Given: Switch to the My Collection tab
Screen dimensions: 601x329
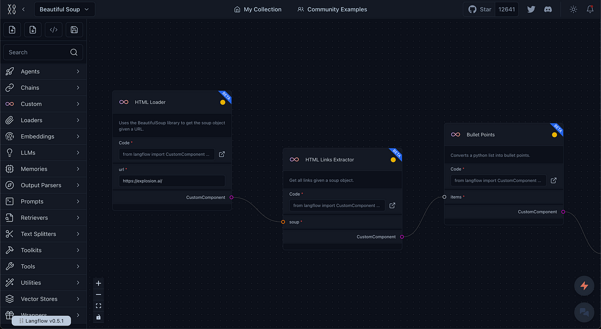Looking at the screenshot, I should (258, 9).
